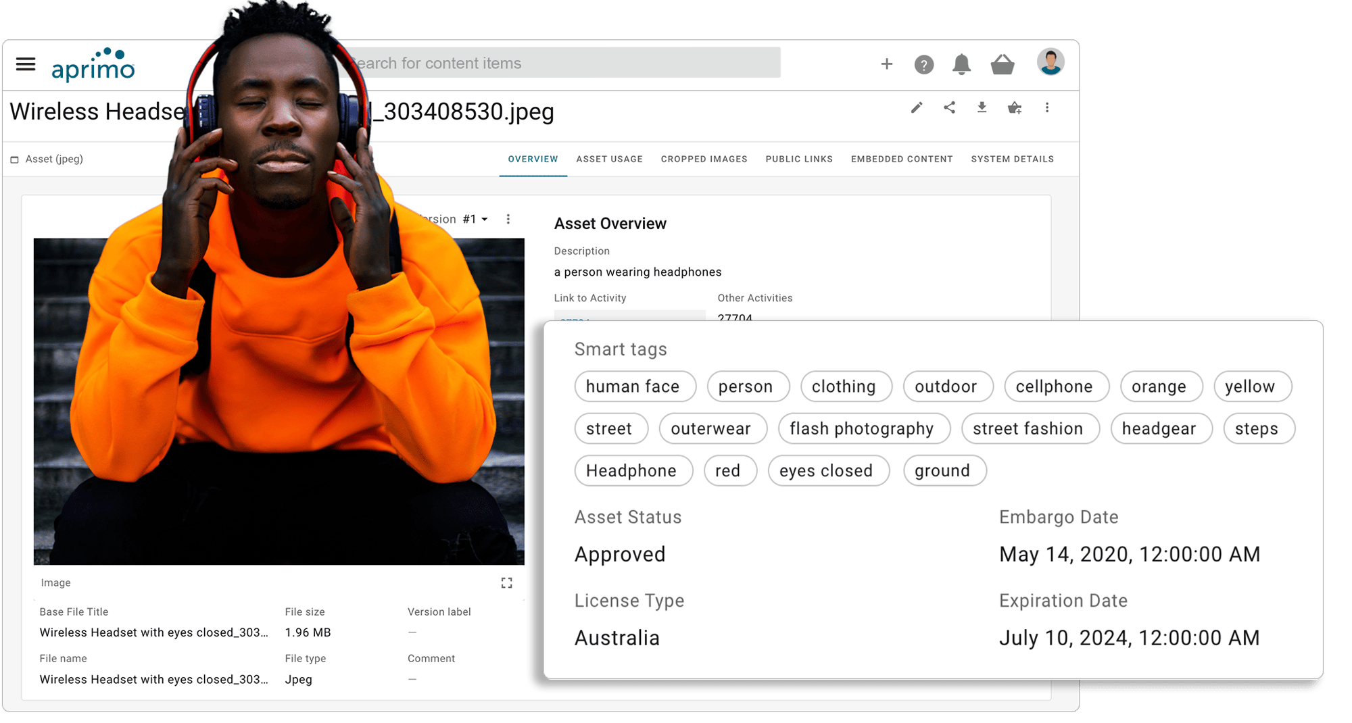The width and height of the screenshot is (1352, 723).
Task: Click the Base File Title value
Action: [x=153, y=633]
